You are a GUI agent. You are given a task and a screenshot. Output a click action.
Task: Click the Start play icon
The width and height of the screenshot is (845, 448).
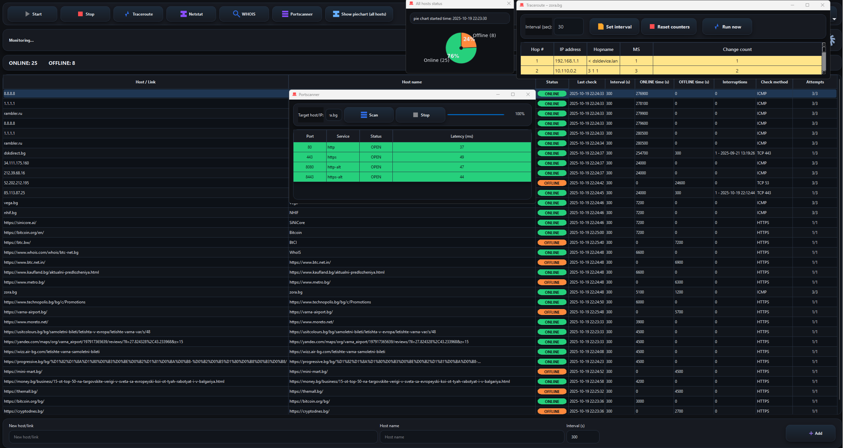27,14
